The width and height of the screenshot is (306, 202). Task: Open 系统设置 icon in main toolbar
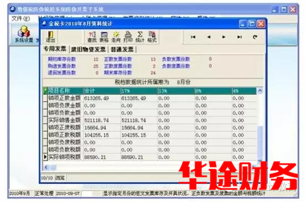click(x=24, y=34)
